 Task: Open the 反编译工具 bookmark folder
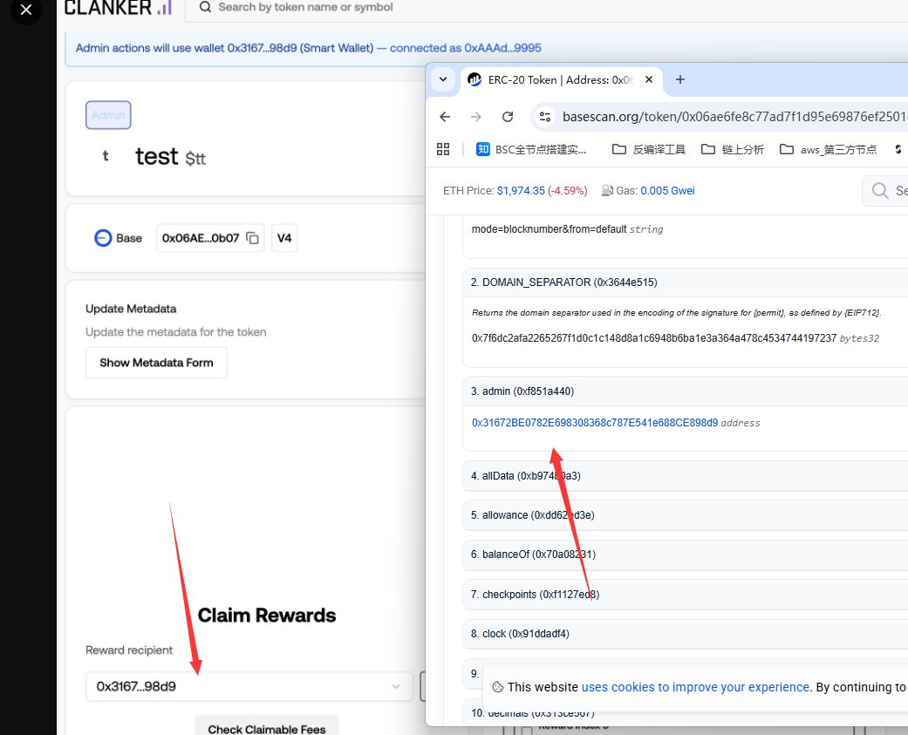[649, 149]
